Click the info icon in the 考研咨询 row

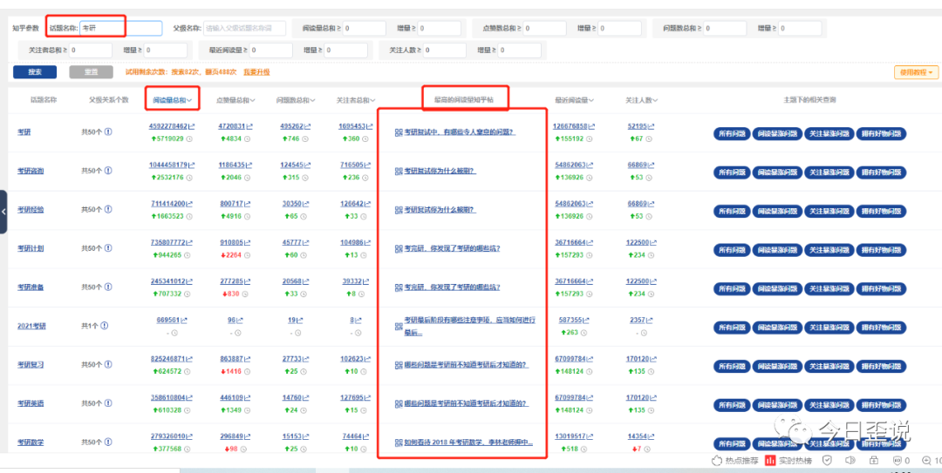click(108, 171)
